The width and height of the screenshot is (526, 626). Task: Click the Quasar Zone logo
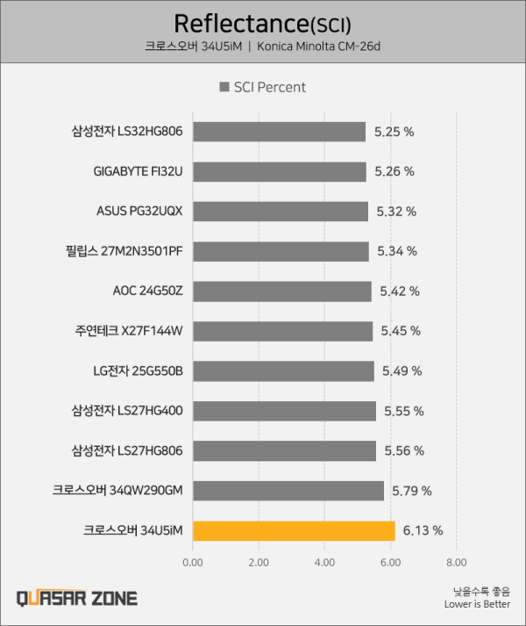pyautogui.click(x=77, y=599)
